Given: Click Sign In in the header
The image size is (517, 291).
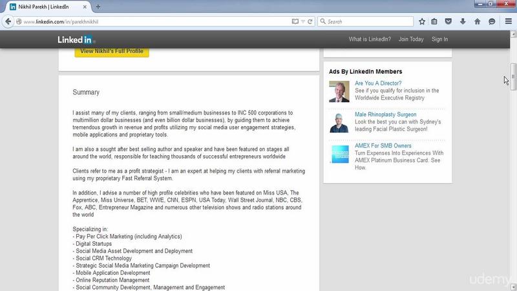Looking at the screenshot, I should click(439, 39).
